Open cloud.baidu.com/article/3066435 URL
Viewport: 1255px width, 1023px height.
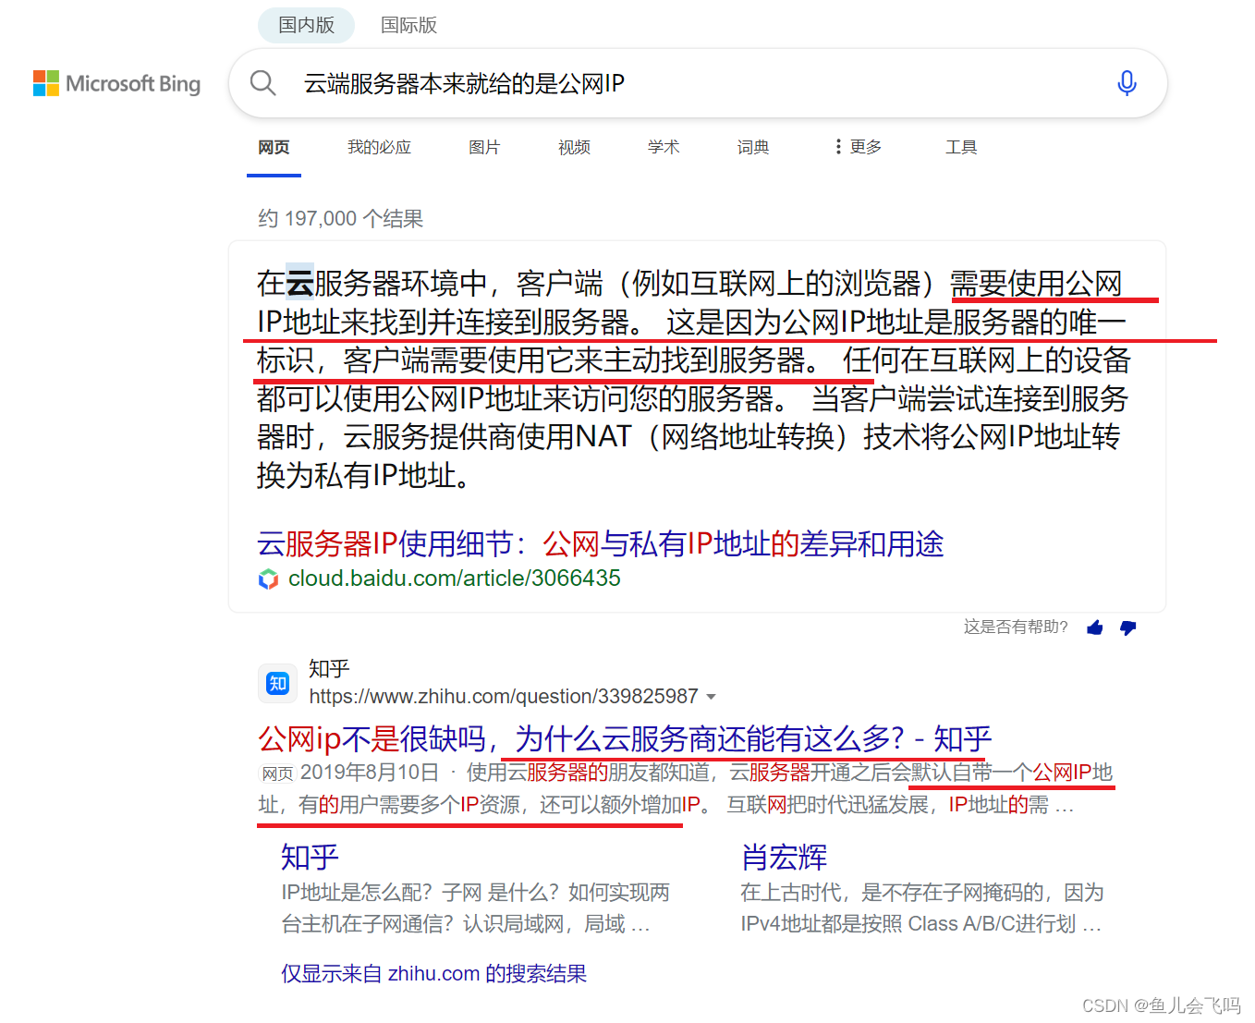[x=455, y=578]
